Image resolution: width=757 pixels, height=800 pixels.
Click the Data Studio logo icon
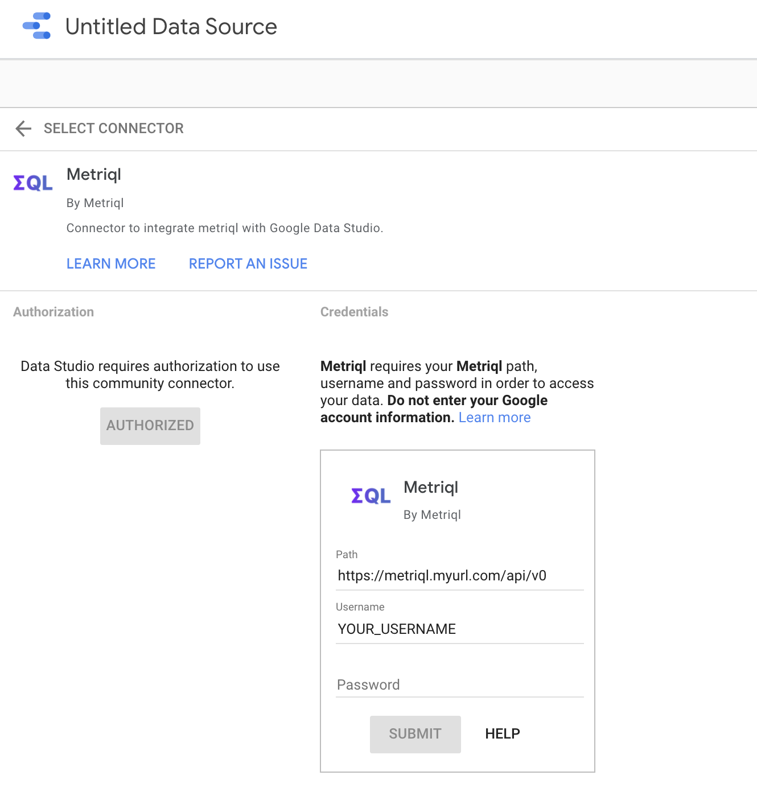tap(36, 26)
